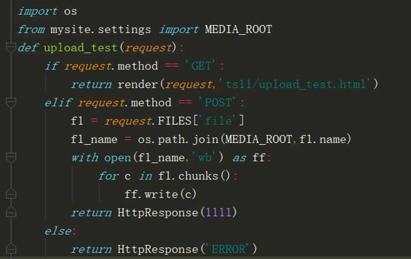
Task: Click the else keyword
Action: pos(58,231)
